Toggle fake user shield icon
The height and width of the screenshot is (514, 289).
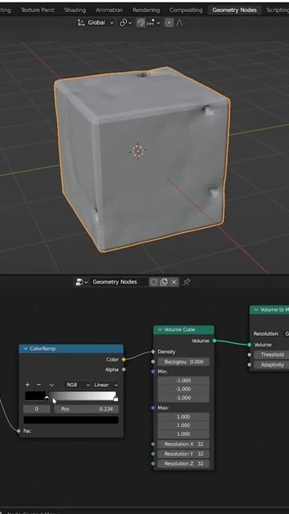(153, 282)
